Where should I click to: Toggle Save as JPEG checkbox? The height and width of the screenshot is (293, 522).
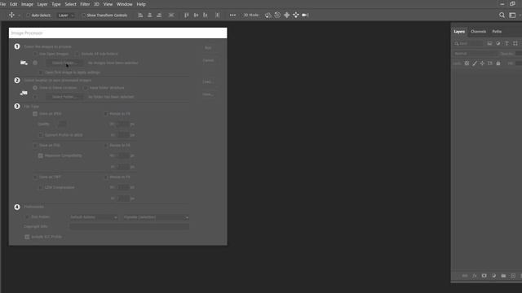(x=35, y=114)
